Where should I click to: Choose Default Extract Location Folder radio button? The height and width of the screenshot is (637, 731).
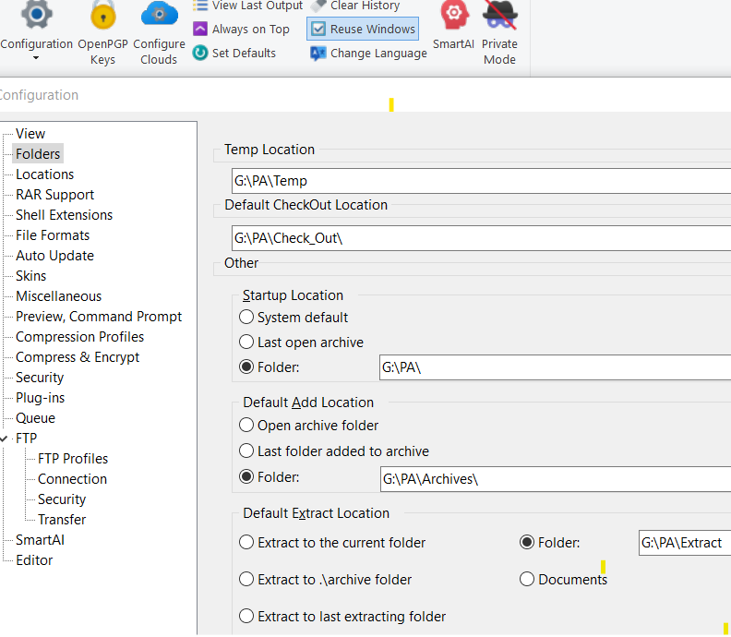click(527, 542)
